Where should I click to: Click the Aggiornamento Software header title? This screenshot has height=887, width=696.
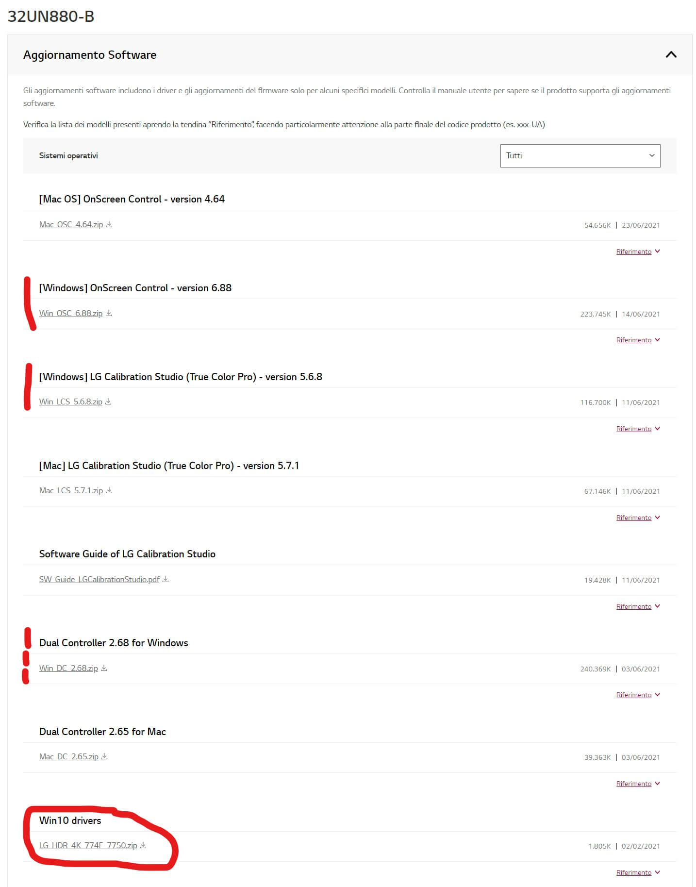tap(90, 55)
